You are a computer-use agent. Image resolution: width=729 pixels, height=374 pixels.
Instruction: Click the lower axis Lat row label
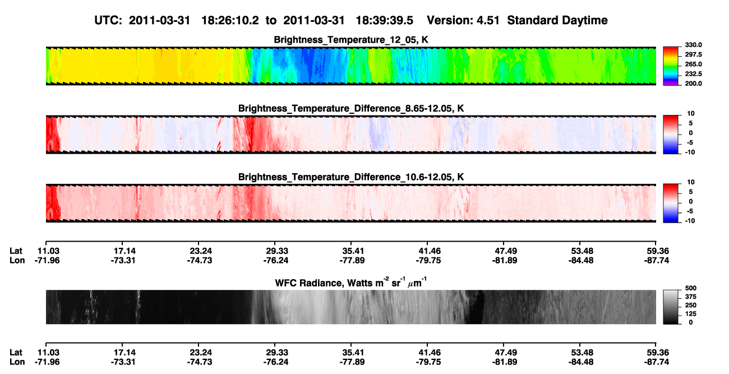(16, 352)
